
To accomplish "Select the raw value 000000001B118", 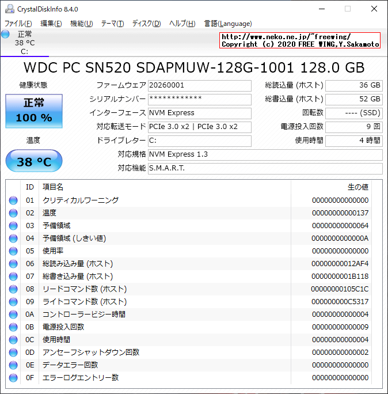I will [x=340, y=276].
